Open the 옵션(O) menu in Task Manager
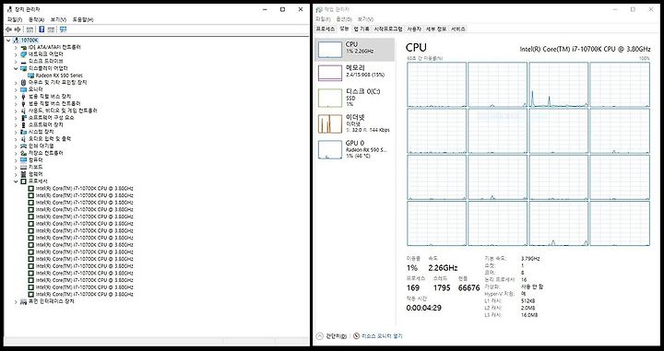Screen dimensions: 664x351 point(344,19)
